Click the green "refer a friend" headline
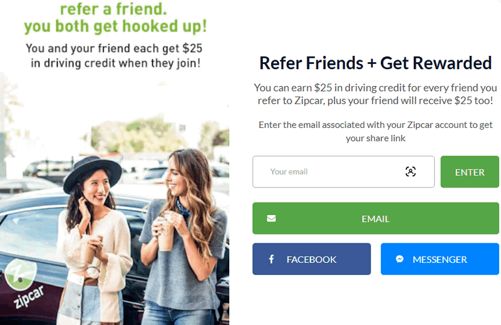Screen dimensions: 501x325 (x=114, y=9)
